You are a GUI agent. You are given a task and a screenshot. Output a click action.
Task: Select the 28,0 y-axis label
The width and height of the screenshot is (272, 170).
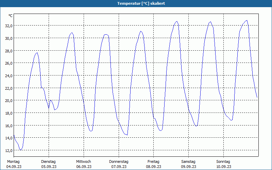pyautogui.click(x=8, y=51)
